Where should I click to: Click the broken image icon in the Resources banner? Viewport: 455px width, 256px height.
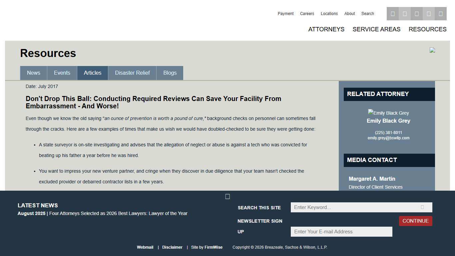(x=432, y=50)
